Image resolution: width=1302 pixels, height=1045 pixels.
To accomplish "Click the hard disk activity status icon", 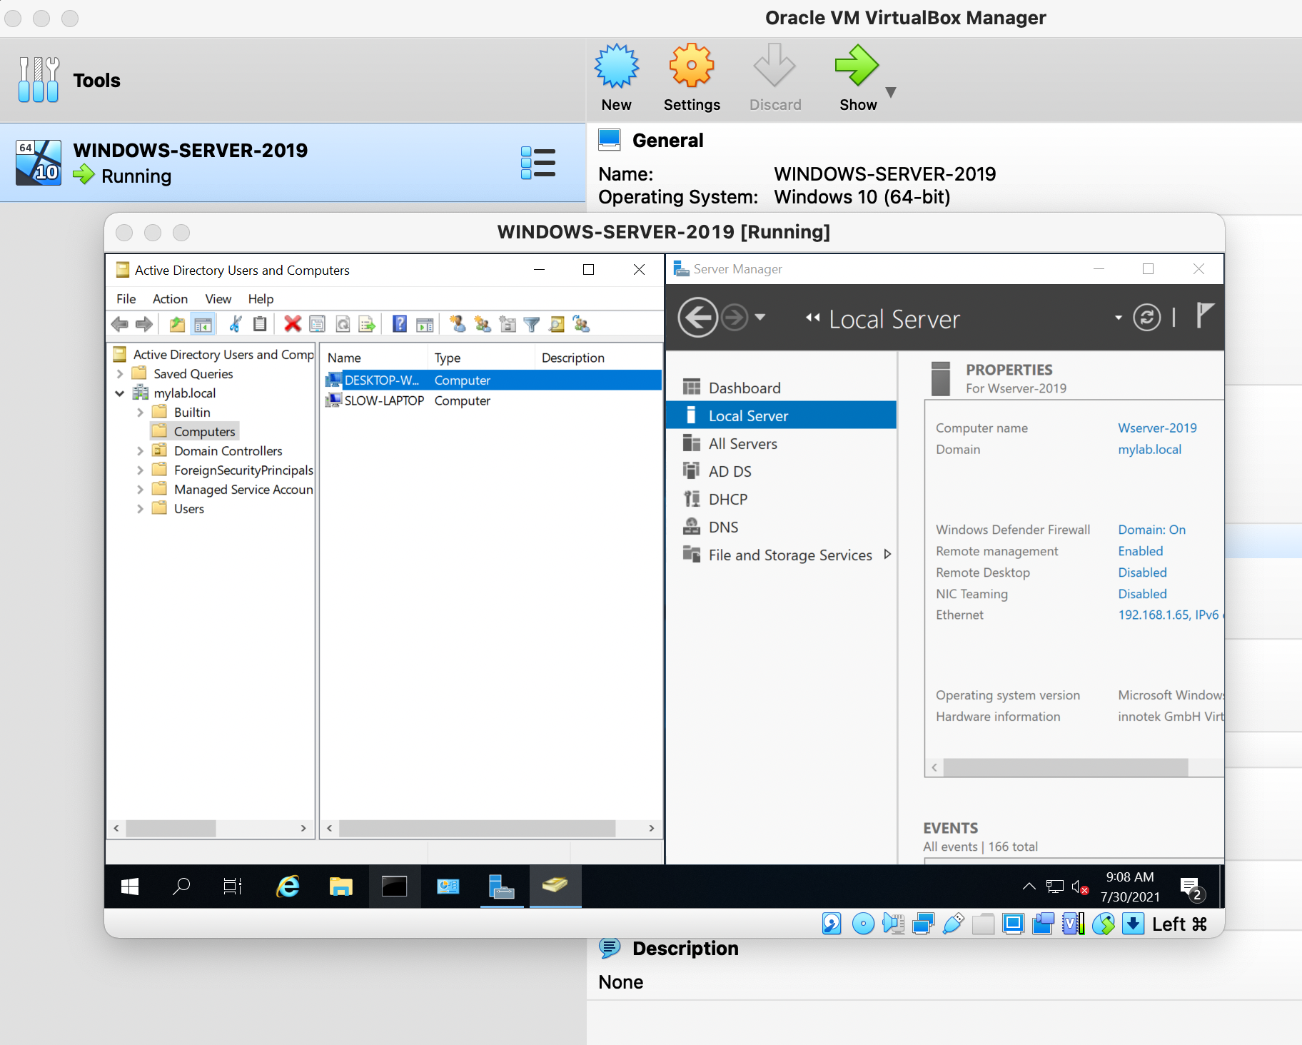I will point(832,924).
